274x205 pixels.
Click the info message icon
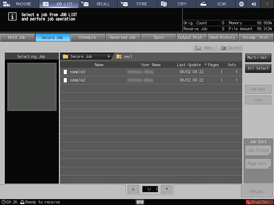(12, 16)
